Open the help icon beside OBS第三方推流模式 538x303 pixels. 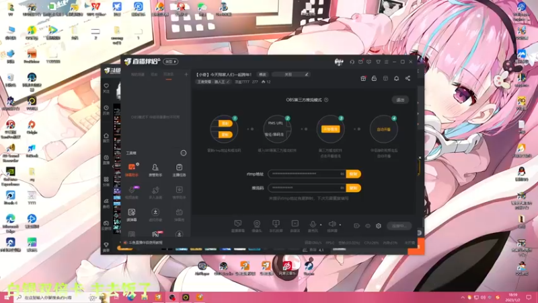326,100
